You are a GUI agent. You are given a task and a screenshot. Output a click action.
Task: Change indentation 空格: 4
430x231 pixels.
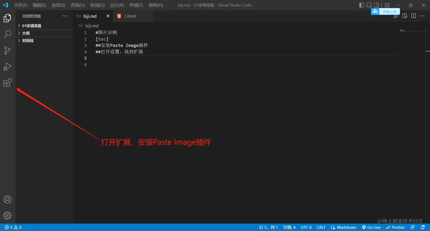pyautogui.click(x=289, y=227)
